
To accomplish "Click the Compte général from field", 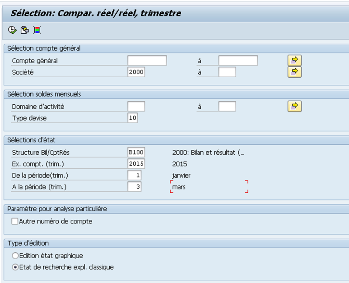I will click(147, 60).
